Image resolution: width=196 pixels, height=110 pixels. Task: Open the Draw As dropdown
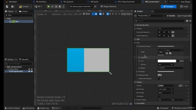(x=165, y=64)
